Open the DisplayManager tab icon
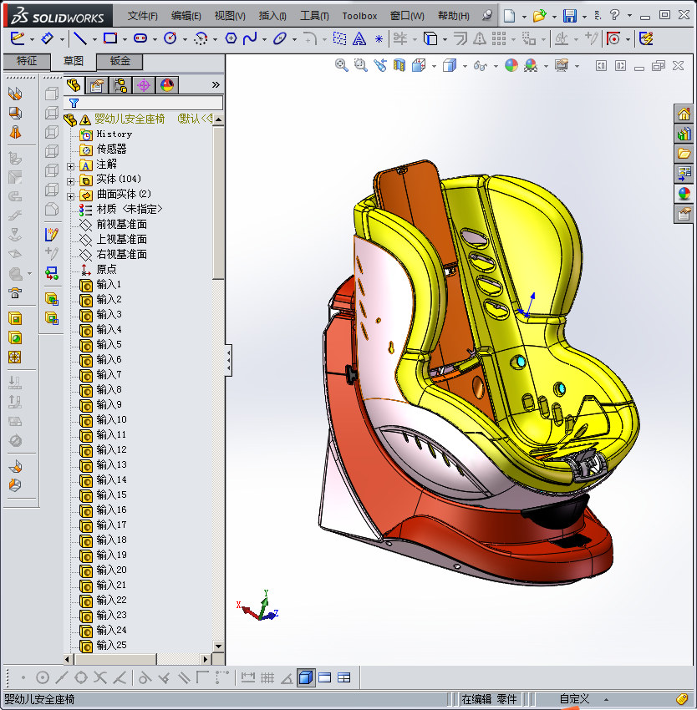697x710 pixels. point(167,85)
